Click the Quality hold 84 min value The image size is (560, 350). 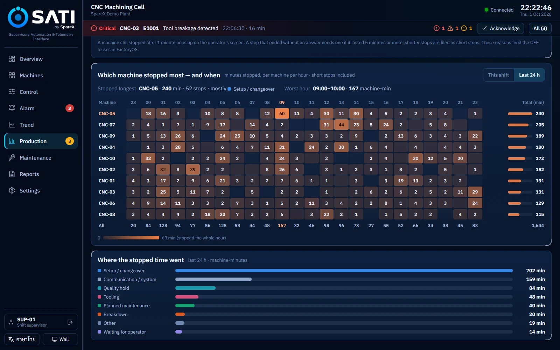(x=537, y=288)
